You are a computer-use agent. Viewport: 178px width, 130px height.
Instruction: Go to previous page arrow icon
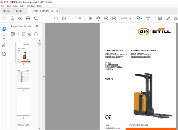(56, 18)
